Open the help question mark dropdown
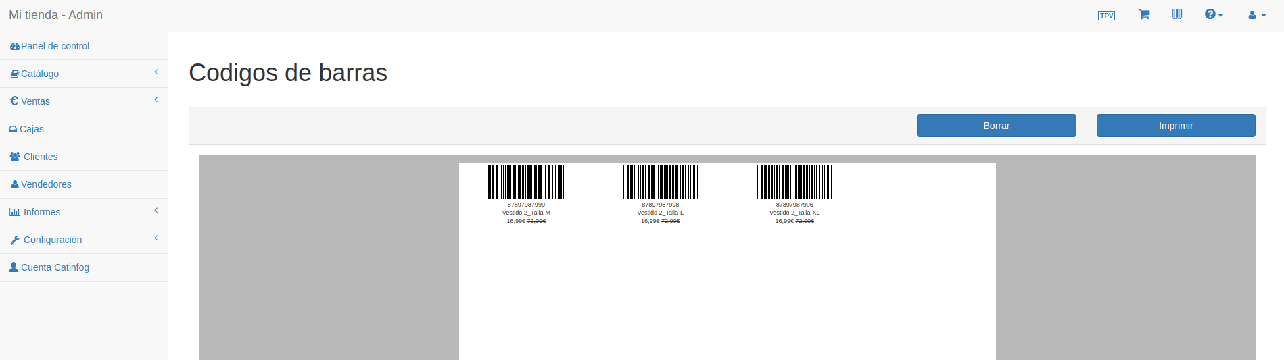 coord(1214,14)
